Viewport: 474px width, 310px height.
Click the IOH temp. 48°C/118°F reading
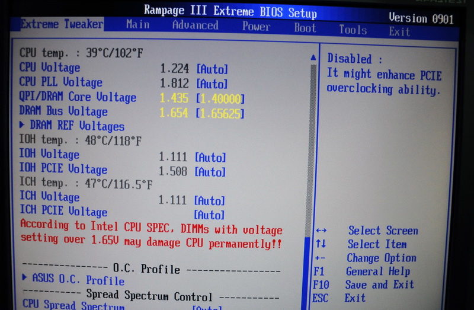tap(81, 140)
